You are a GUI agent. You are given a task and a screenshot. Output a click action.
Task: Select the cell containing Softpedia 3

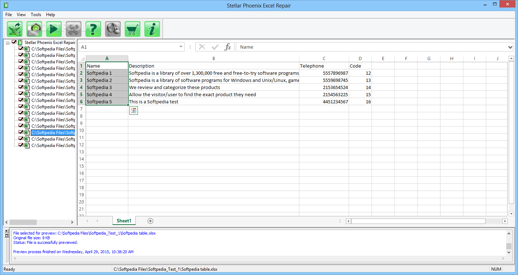pyautogui.click(x=107, y=87)
